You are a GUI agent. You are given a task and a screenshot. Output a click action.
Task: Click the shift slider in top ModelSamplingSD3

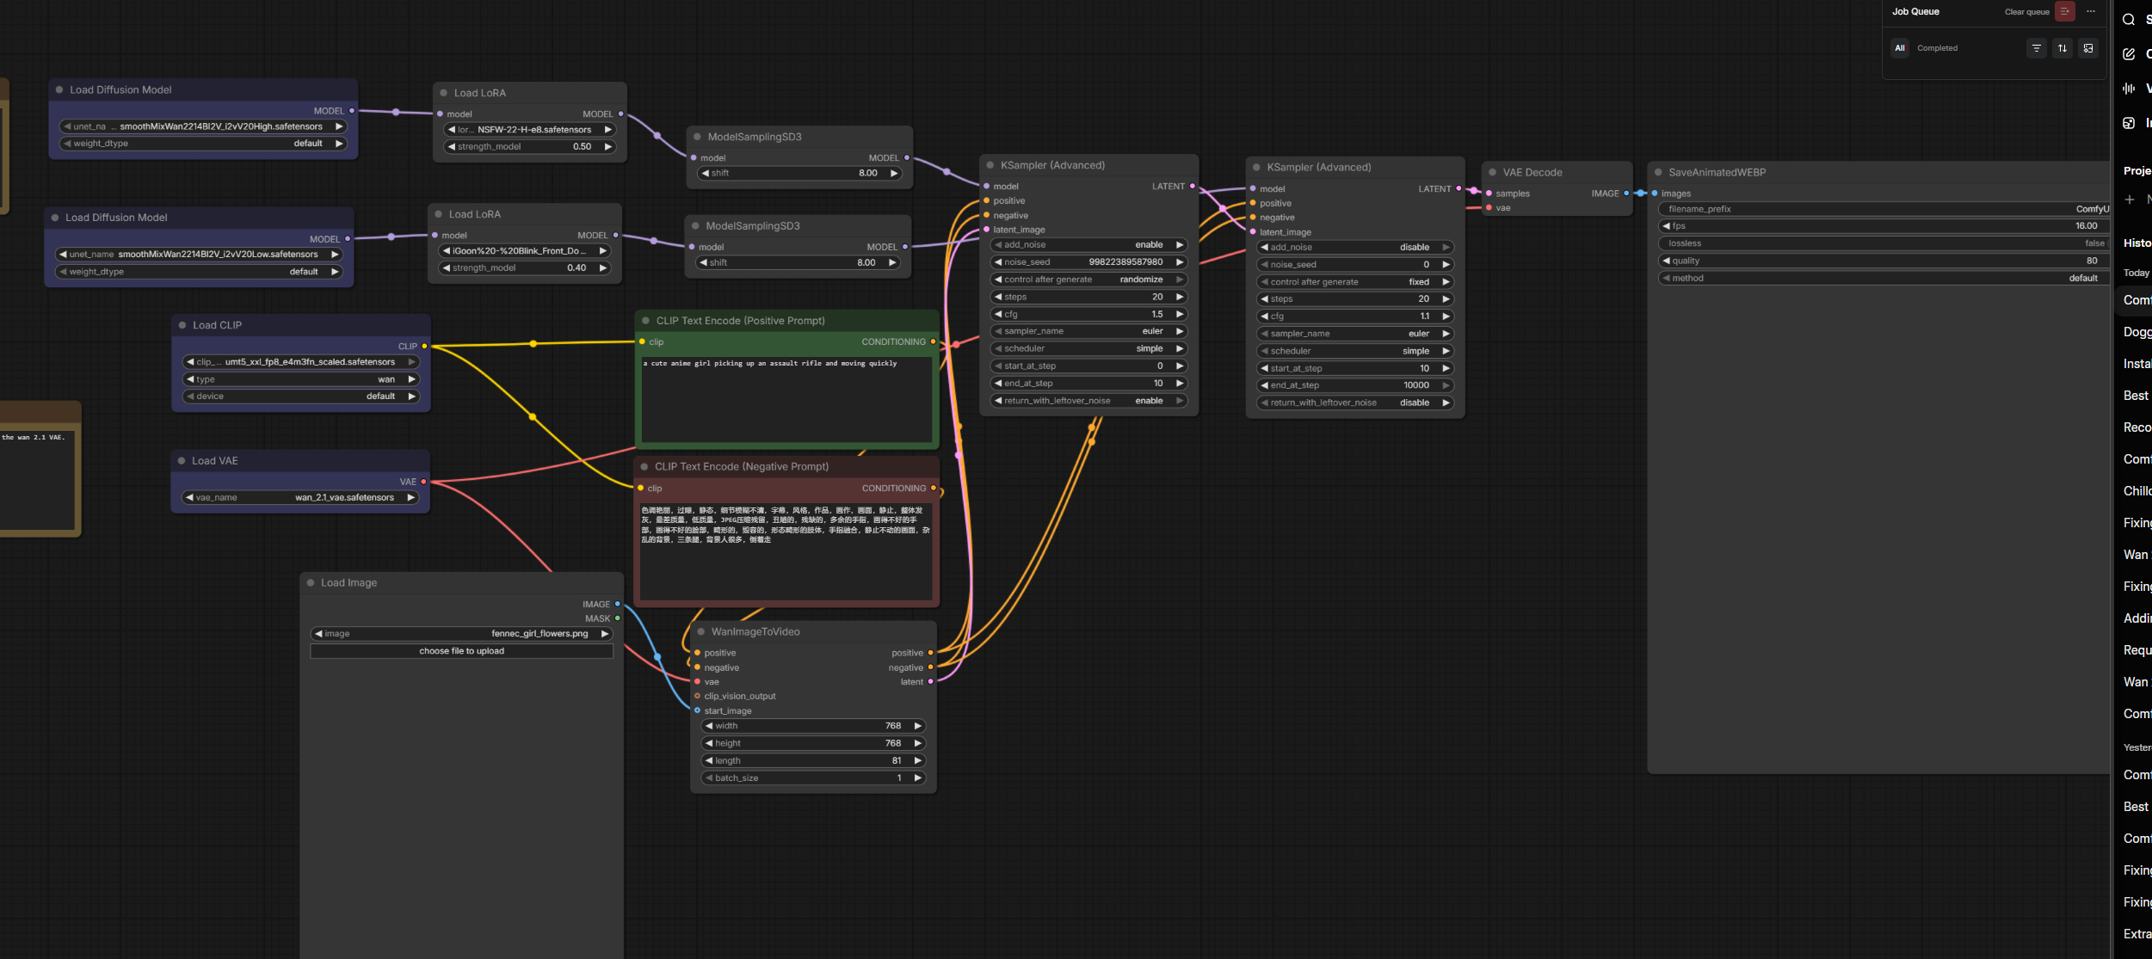(x=800, y=174)
